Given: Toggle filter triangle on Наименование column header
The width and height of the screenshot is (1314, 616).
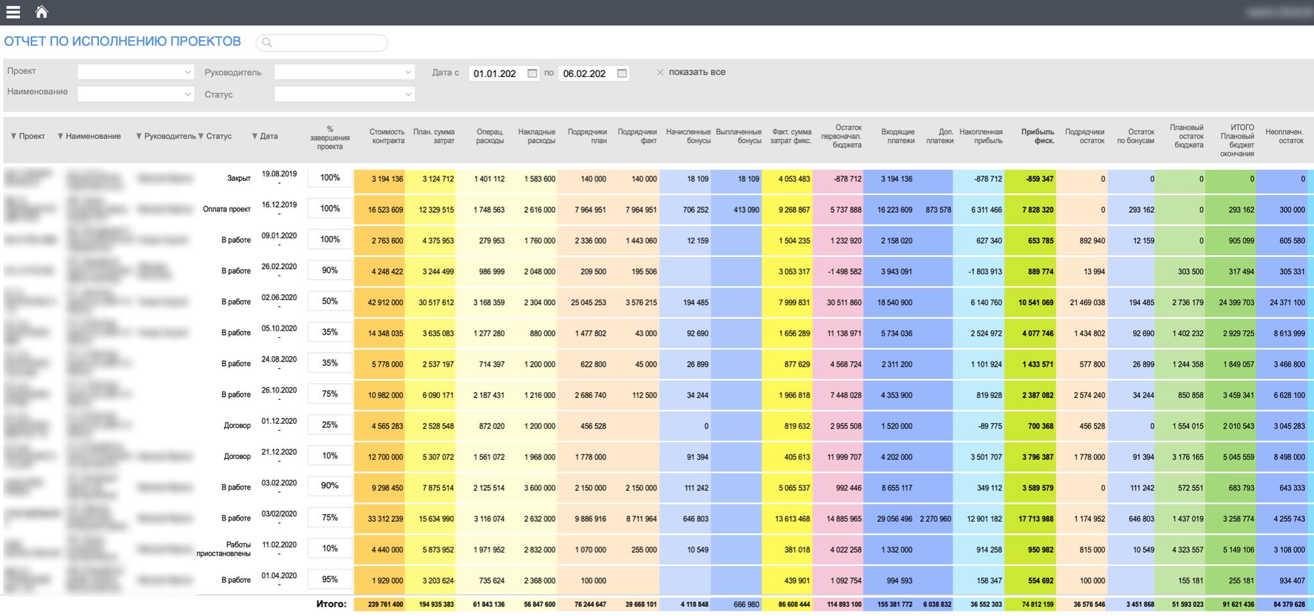Looking at the screenshot, I should pyautogui.click(x=60, y=136).
